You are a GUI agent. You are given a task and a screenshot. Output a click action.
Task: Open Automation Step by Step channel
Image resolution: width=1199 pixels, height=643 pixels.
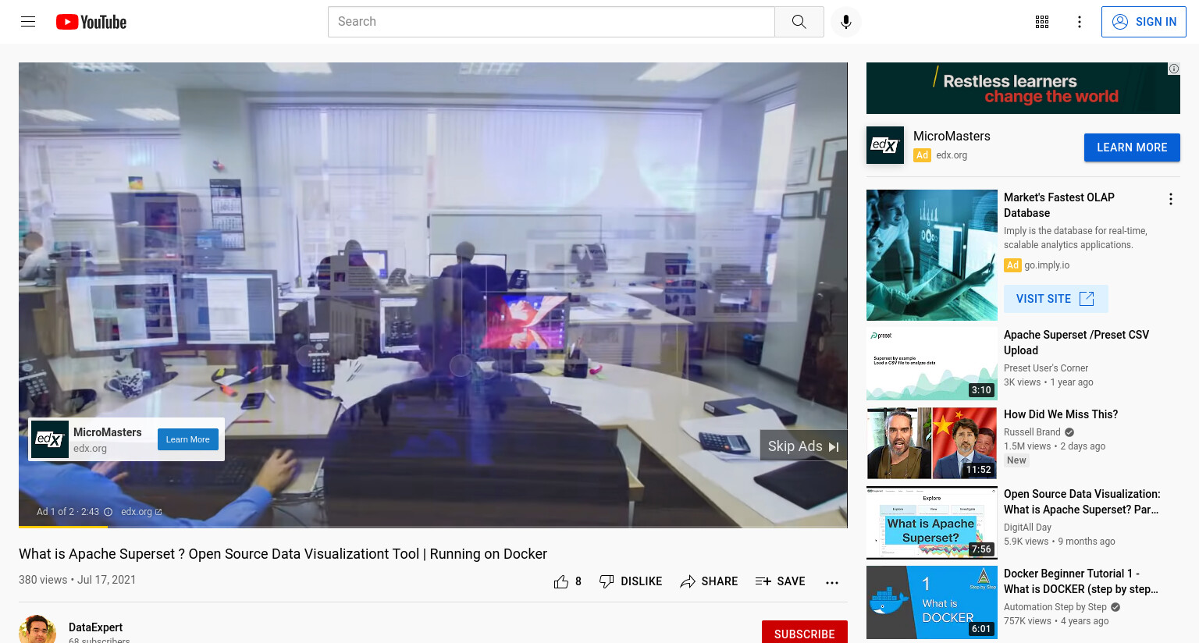[1055, 607]
